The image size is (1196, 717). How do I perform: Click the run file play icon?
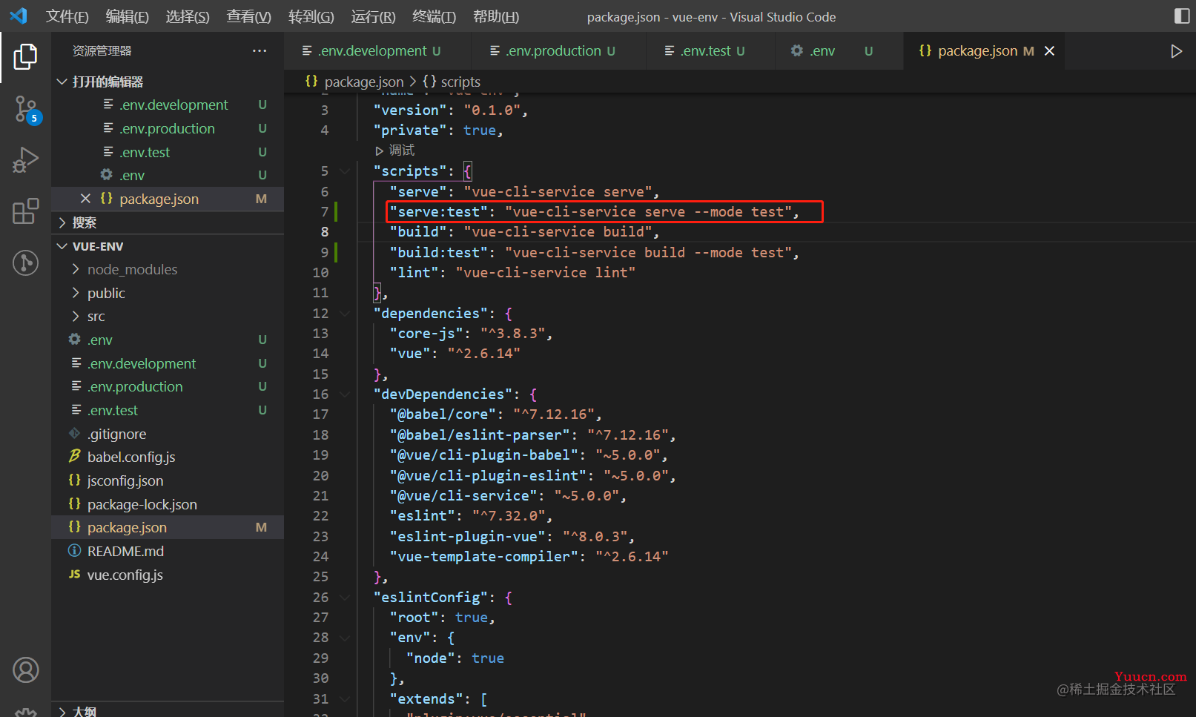(1176, 51)
